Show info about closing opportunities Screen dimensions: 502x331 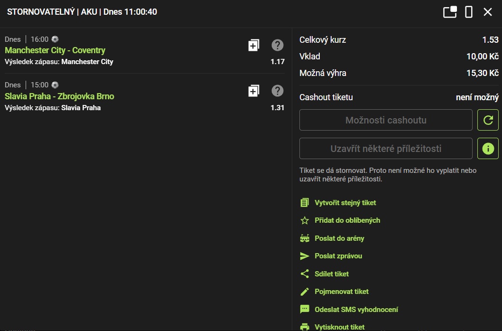pyautogui.click(x=488, y=148)
